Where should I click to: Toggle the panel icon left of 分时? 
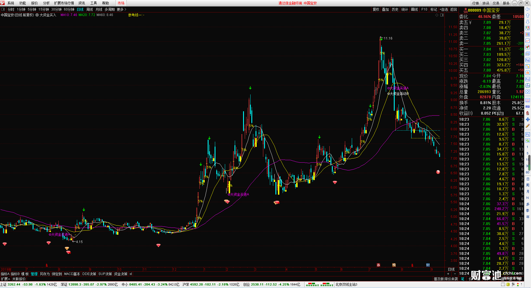3,9
